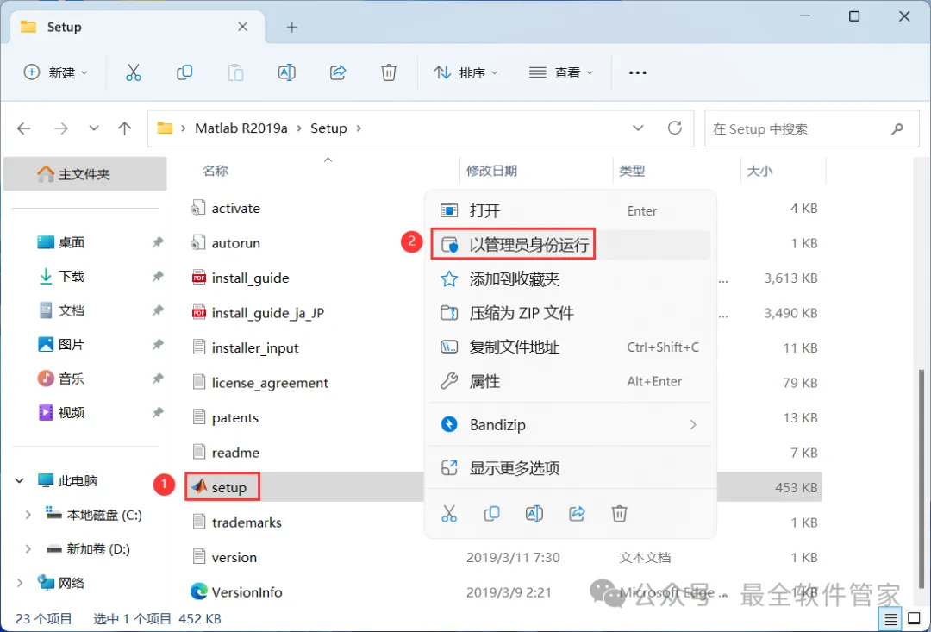
Task: Expand the 网络 tree node
Action: point(20,584)
